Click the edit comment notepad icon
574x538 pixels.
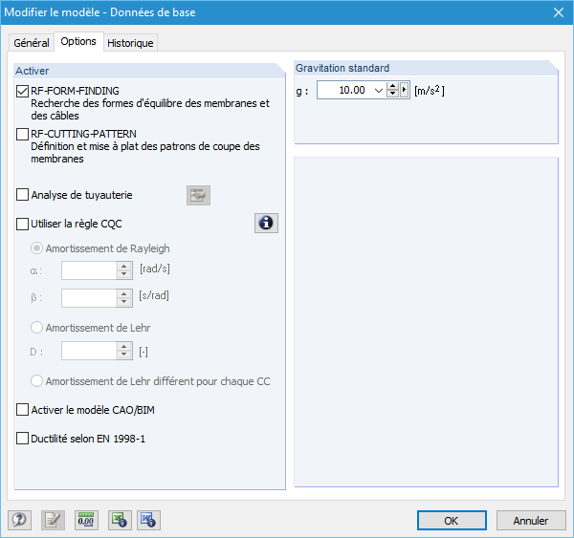[x=53, y=520]
